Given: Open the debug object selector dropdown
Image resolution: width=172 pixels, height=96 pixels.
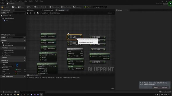Looking at the screenshot, I should [x=99, y=7].
